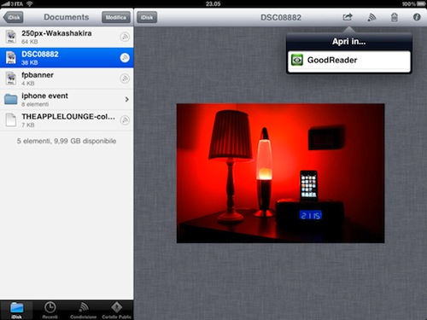
Task: Tap the red lamp photo preview
Action: (280, 173)
